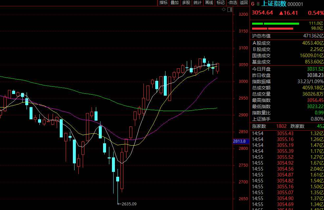Image resolution: width=324 pixels, height=210 pixels.
Task: Click the red G icon beside 上证指数
Action: pyautogui.click(x=253, y=4)
